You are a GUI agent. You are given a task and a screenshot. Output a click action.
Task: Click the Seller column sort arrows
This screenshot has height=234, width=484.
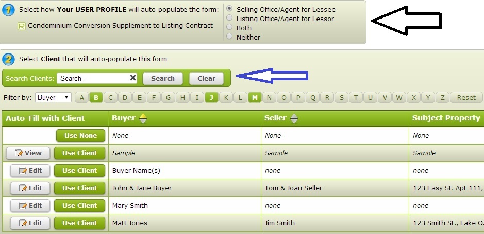click(x=294, y=118)
